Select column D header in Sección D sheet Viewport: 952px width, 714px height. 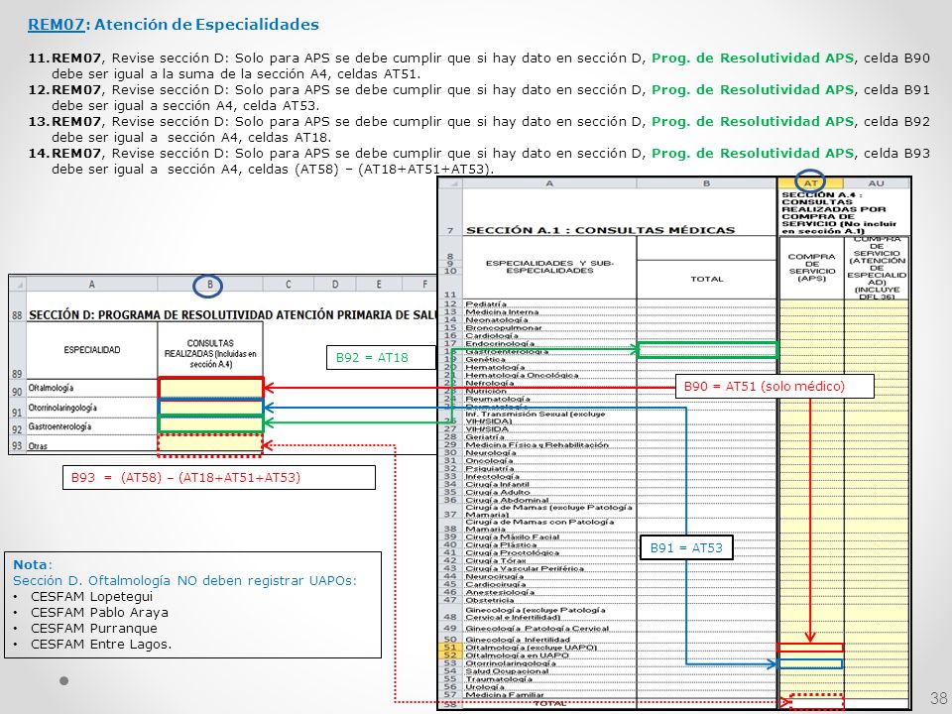(335, 285)
